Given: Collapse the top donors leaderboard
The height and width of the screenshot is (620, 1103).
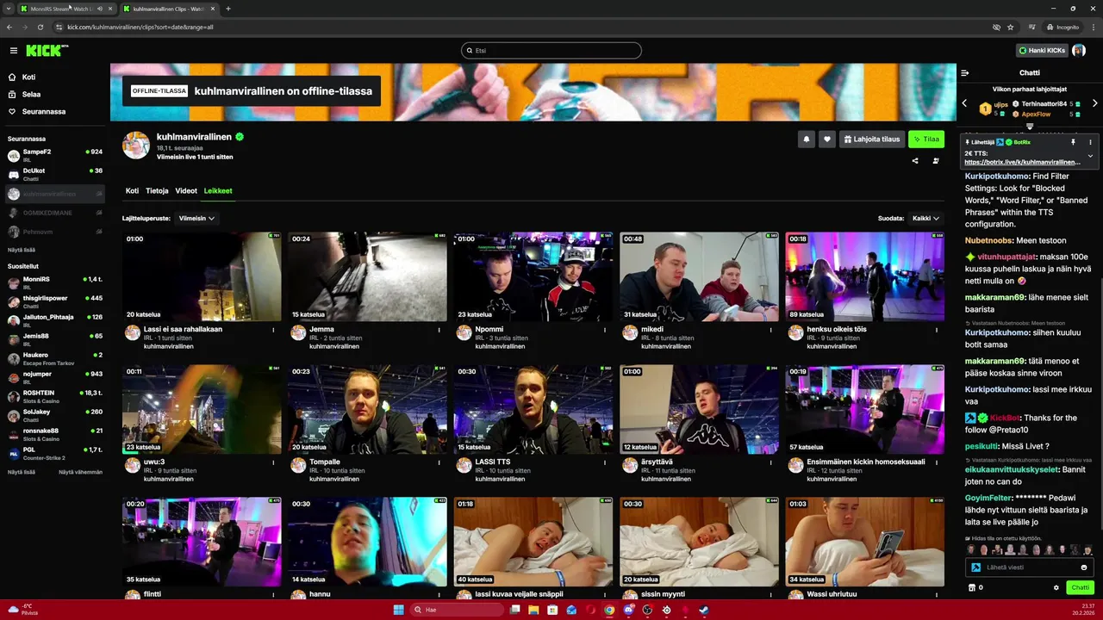Looking at the screenshot, I should coord(1030,127).
